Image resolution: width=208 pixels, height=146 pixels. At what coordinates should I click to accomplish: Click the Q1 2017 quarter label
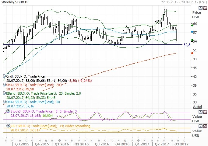coord(142,144)
